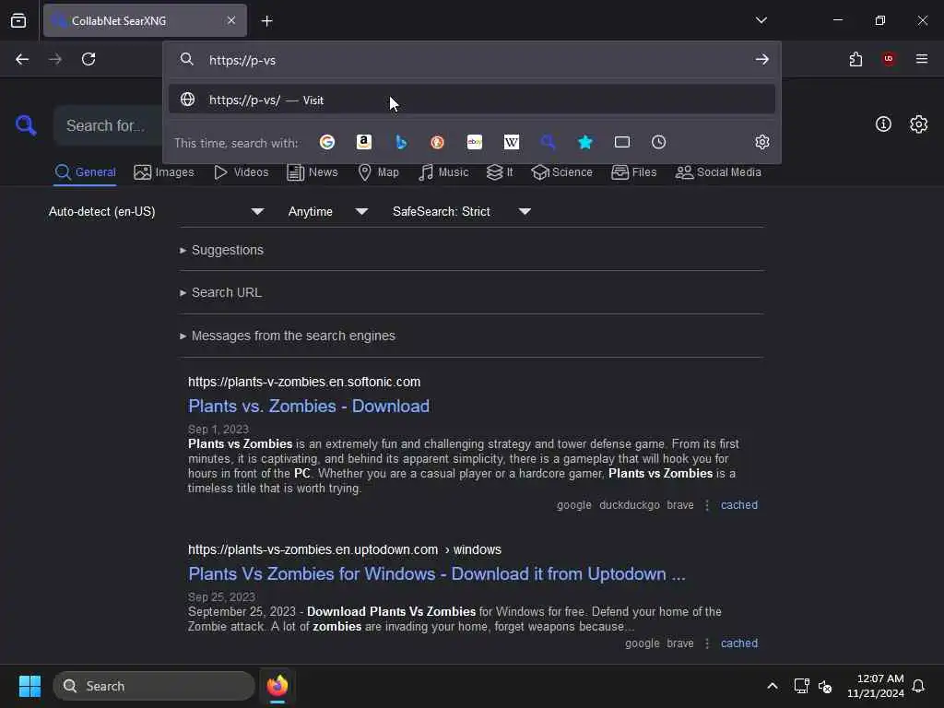Search bookmarks using the star icon
The image size is (944, 708).
[585, 142]
